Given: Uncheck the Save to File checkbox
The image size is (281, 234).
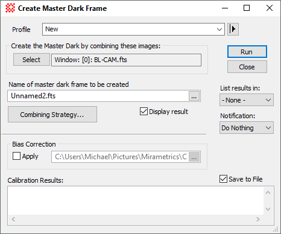Looking at the screenshot, I should [x=223, y=179].
